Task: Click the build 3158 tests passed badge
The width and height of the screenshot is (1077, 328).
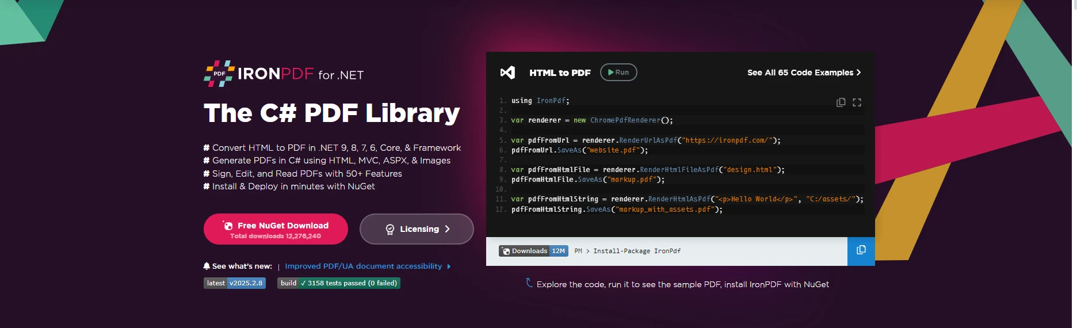Action: tap(338, 283)
